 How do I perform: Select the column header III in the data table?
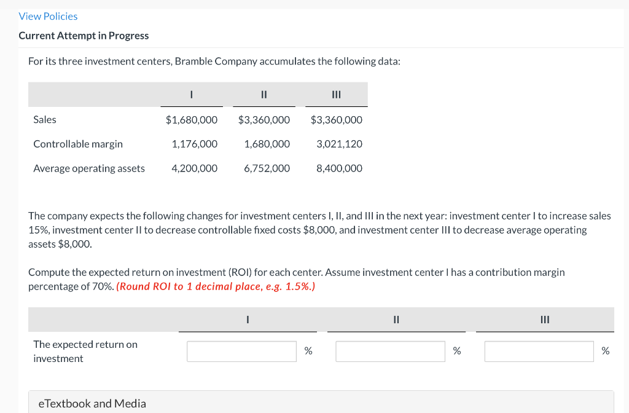(336, 95)
